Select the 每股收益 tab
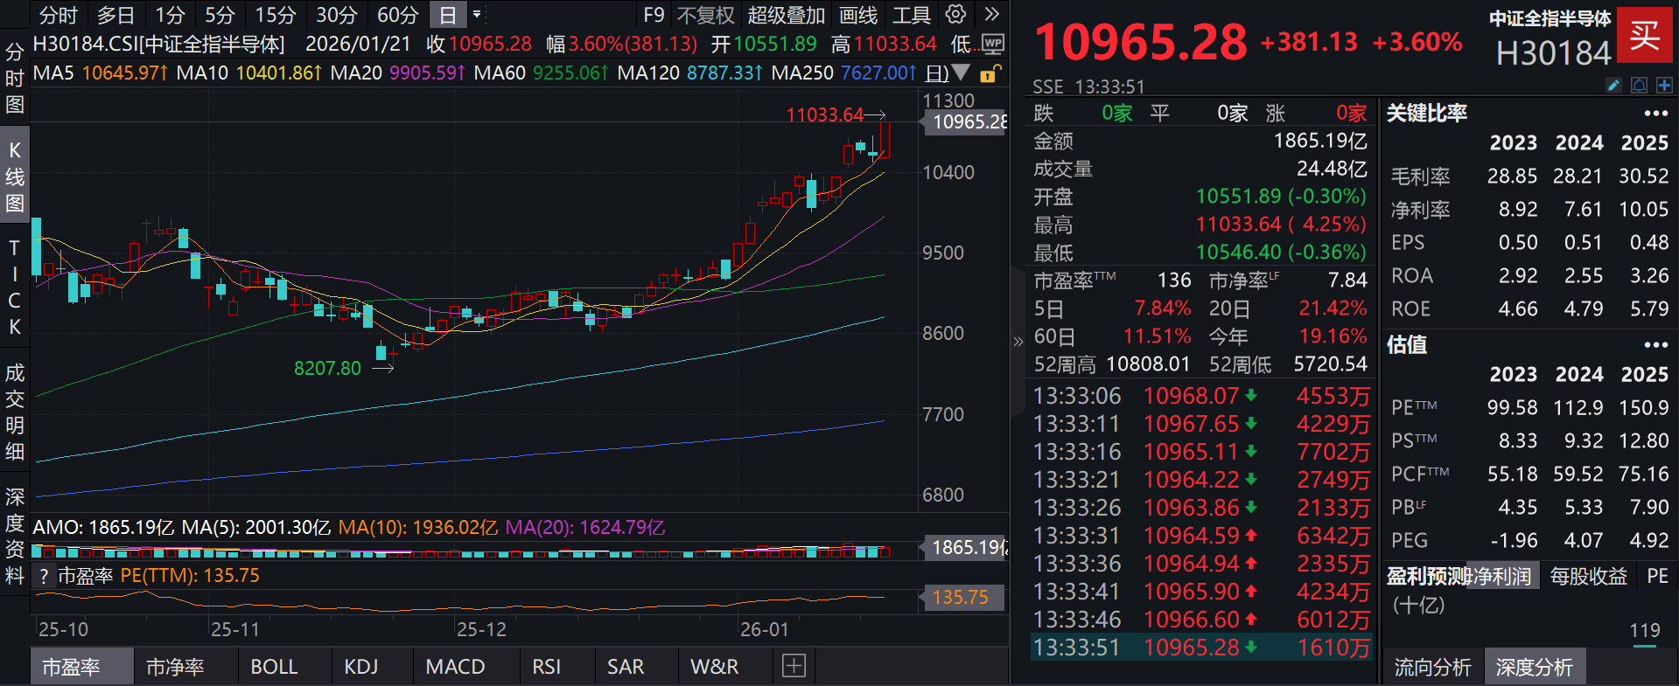Screen dimensions: 1679x686 pyautogui.click(x=1588, y=576)
